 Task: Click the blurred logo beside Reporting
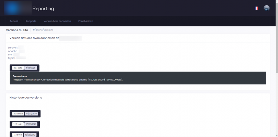17,8
